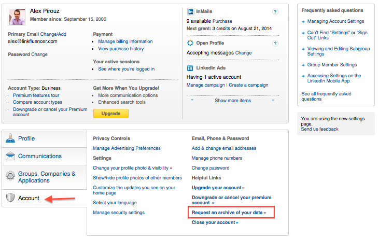This screenshot has height=239, width=378.
Task: Click Request an archive of your data
Action: (229, 213)
